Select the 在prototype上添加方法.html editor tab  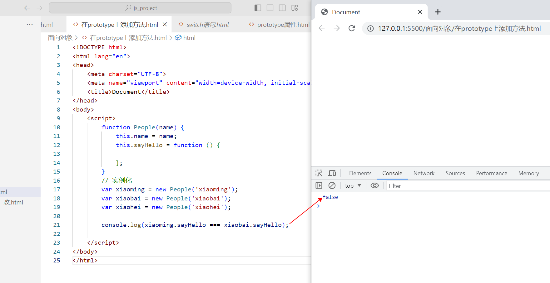pyautogui.click(x=120, y=25)
